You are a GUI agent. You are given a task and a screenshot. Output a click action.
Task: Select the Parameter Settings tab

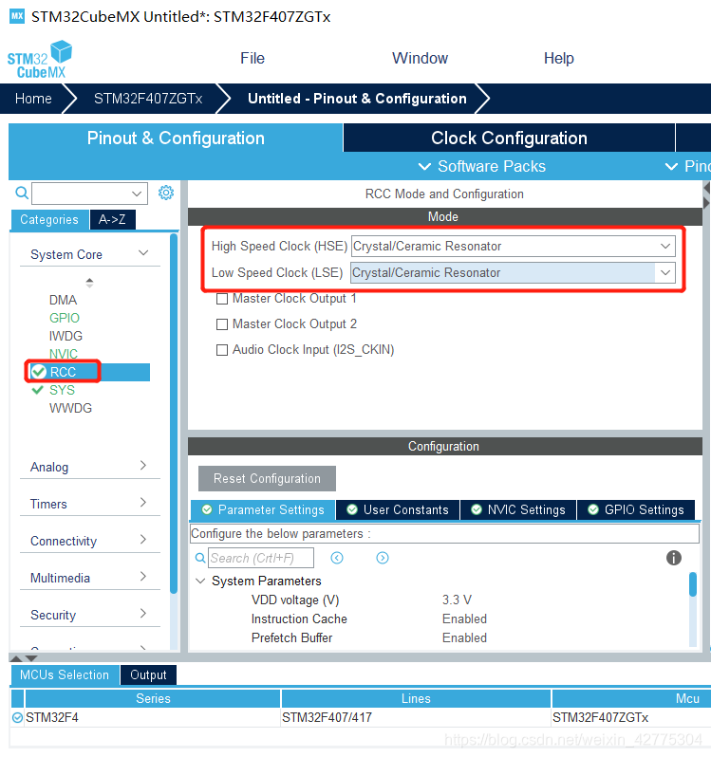[263, 509]
